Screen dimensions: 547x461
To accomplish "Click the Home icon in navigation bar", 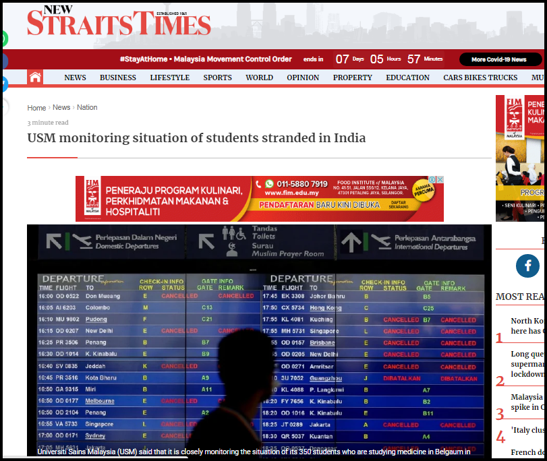I will [35, 78].
